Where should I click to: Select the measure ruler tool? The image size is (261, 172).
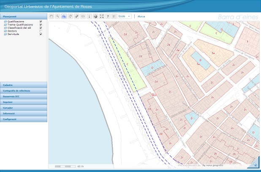(x=76, y=16)
